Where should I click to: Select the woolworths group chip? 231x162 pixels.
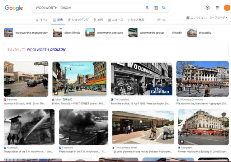(148, 33)
